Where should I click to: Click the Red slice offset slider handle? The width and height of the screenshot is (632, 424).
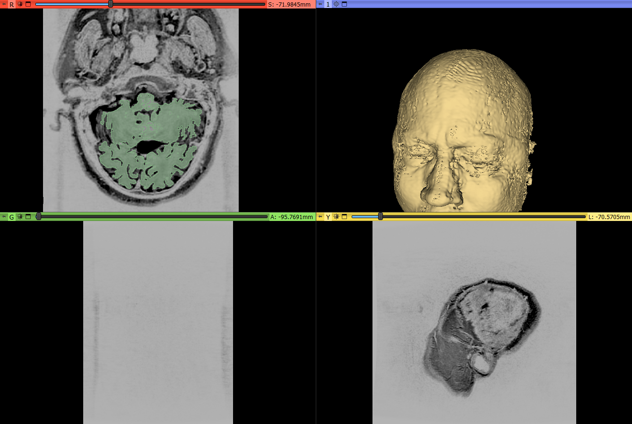111,4
